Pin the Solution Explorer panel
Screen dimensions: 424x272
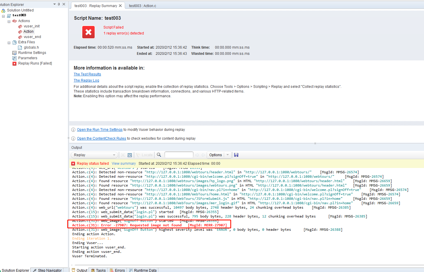pyautogui.click(x=59, y=4)
